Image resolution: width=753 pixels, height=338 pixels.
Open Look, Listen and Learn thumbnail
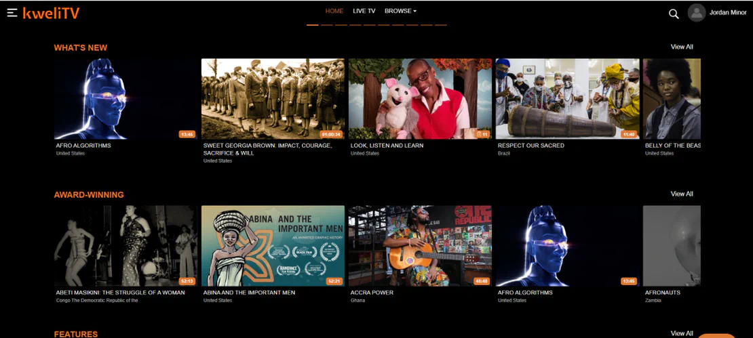click(420, 98)
